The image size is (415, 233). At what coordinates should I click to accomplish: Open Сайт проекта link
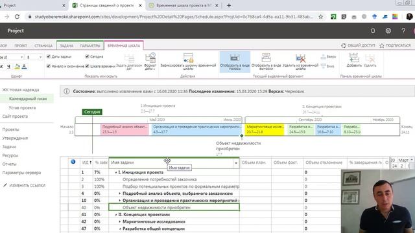(15, 116)
